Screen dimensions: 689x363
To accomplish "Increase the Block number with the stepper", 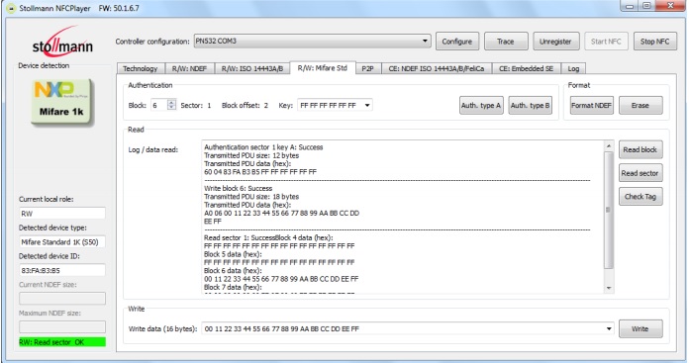I will point(171,103).
